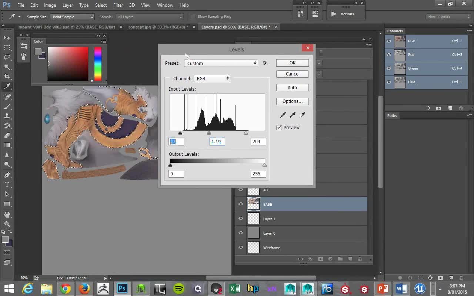Hide Layer 1 visibility eye
This screenshot has height=296, width=474.
(x=241, y=219)
